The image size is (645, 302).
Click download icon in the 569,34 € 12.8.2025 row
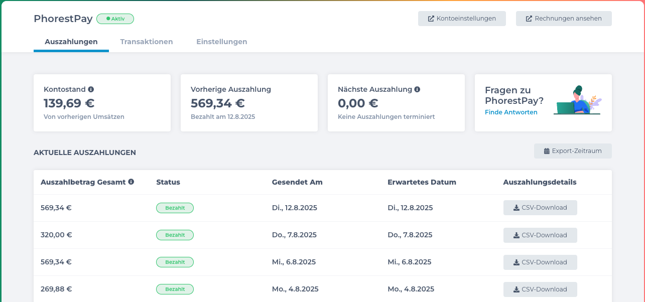516,208
